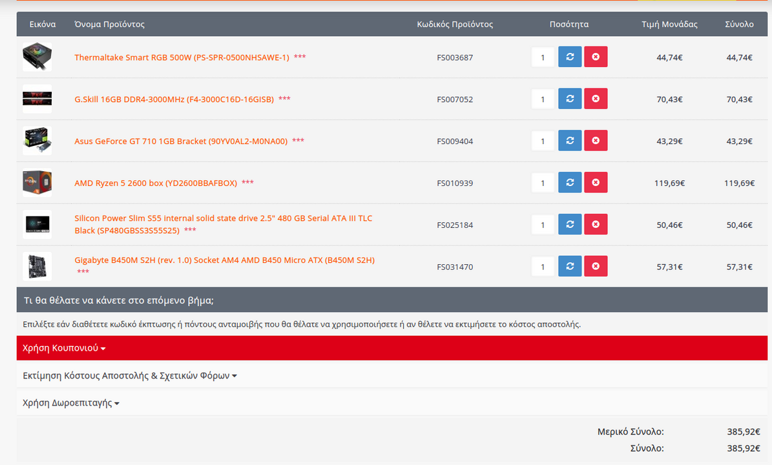Select product code FS031470
The width and height of the screenshot is (772, 465).
click(455, 267)
